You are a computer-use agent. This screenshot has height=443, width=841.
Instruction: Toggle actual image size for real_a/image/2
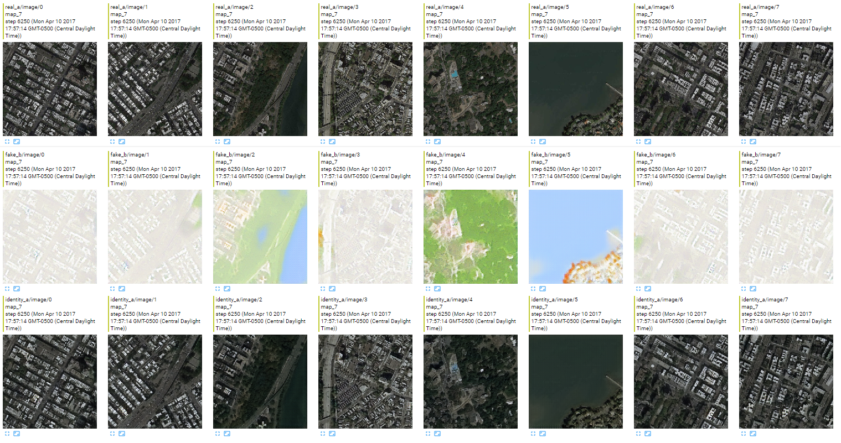coord(226,142)
